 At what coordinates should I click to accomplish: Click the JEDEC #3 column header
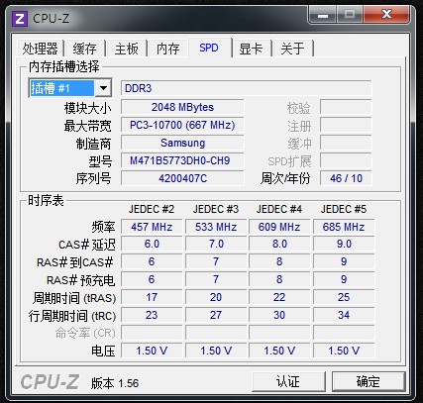click(x=216, y=209)
